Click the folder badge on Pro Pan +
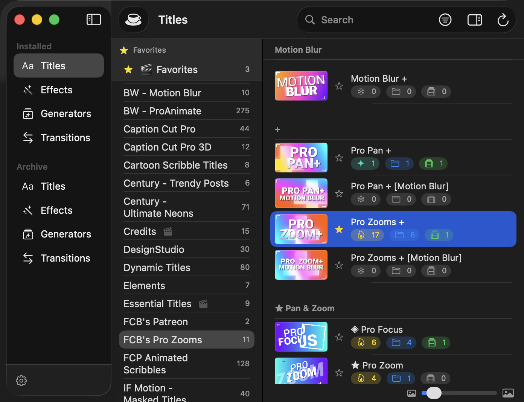The width and height of the screenshot is (524, 402). (399, 163)
